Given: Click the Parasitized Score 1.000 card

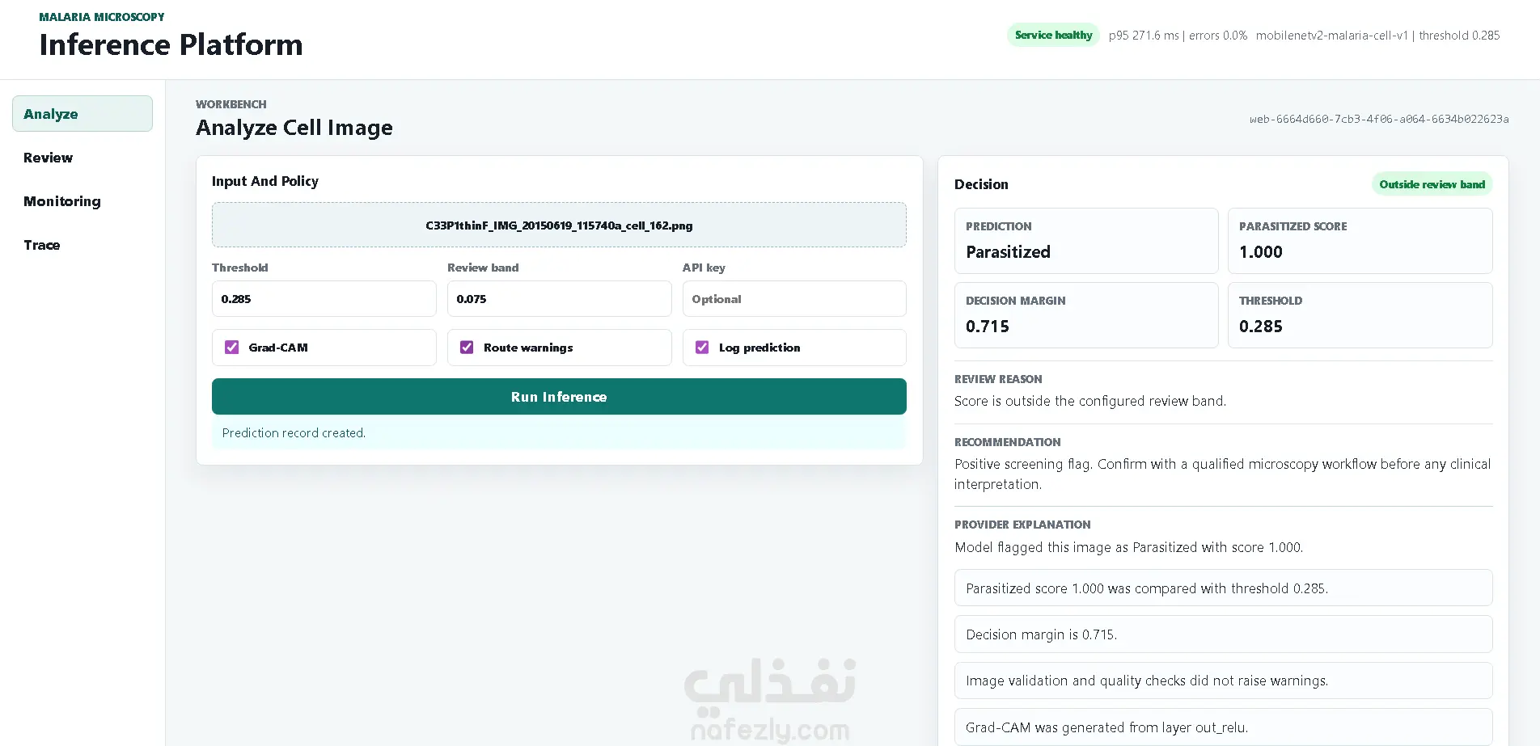Looking at the screenshot, I should tap(1360, 241).
